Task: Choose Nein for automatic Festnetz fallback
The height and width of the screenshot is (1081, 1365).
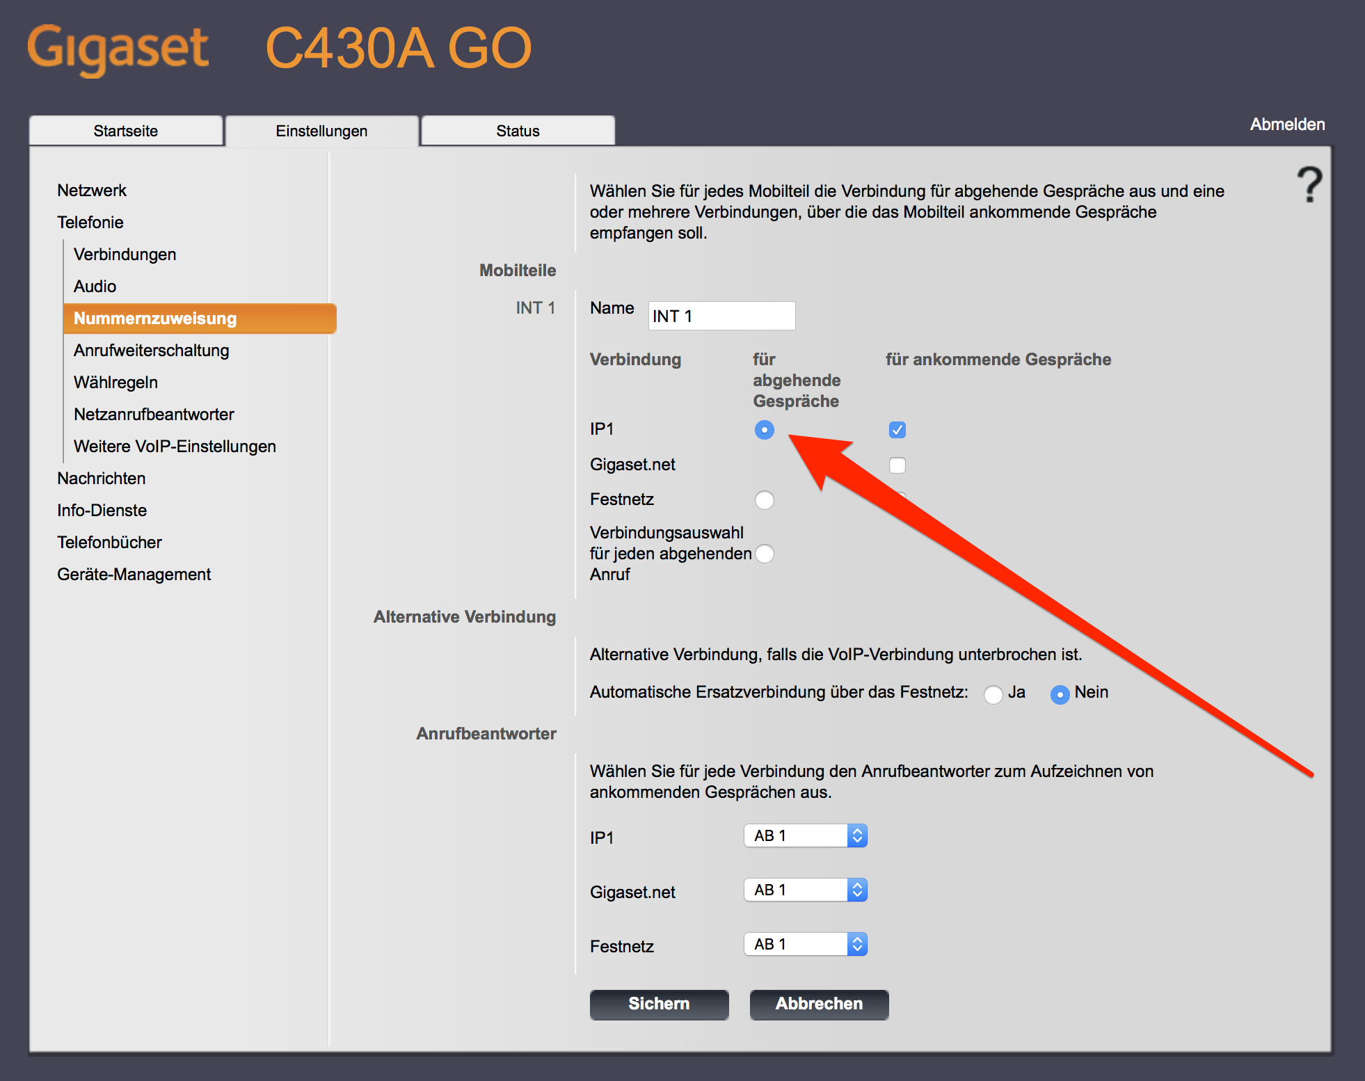Action: [1060, 694]
